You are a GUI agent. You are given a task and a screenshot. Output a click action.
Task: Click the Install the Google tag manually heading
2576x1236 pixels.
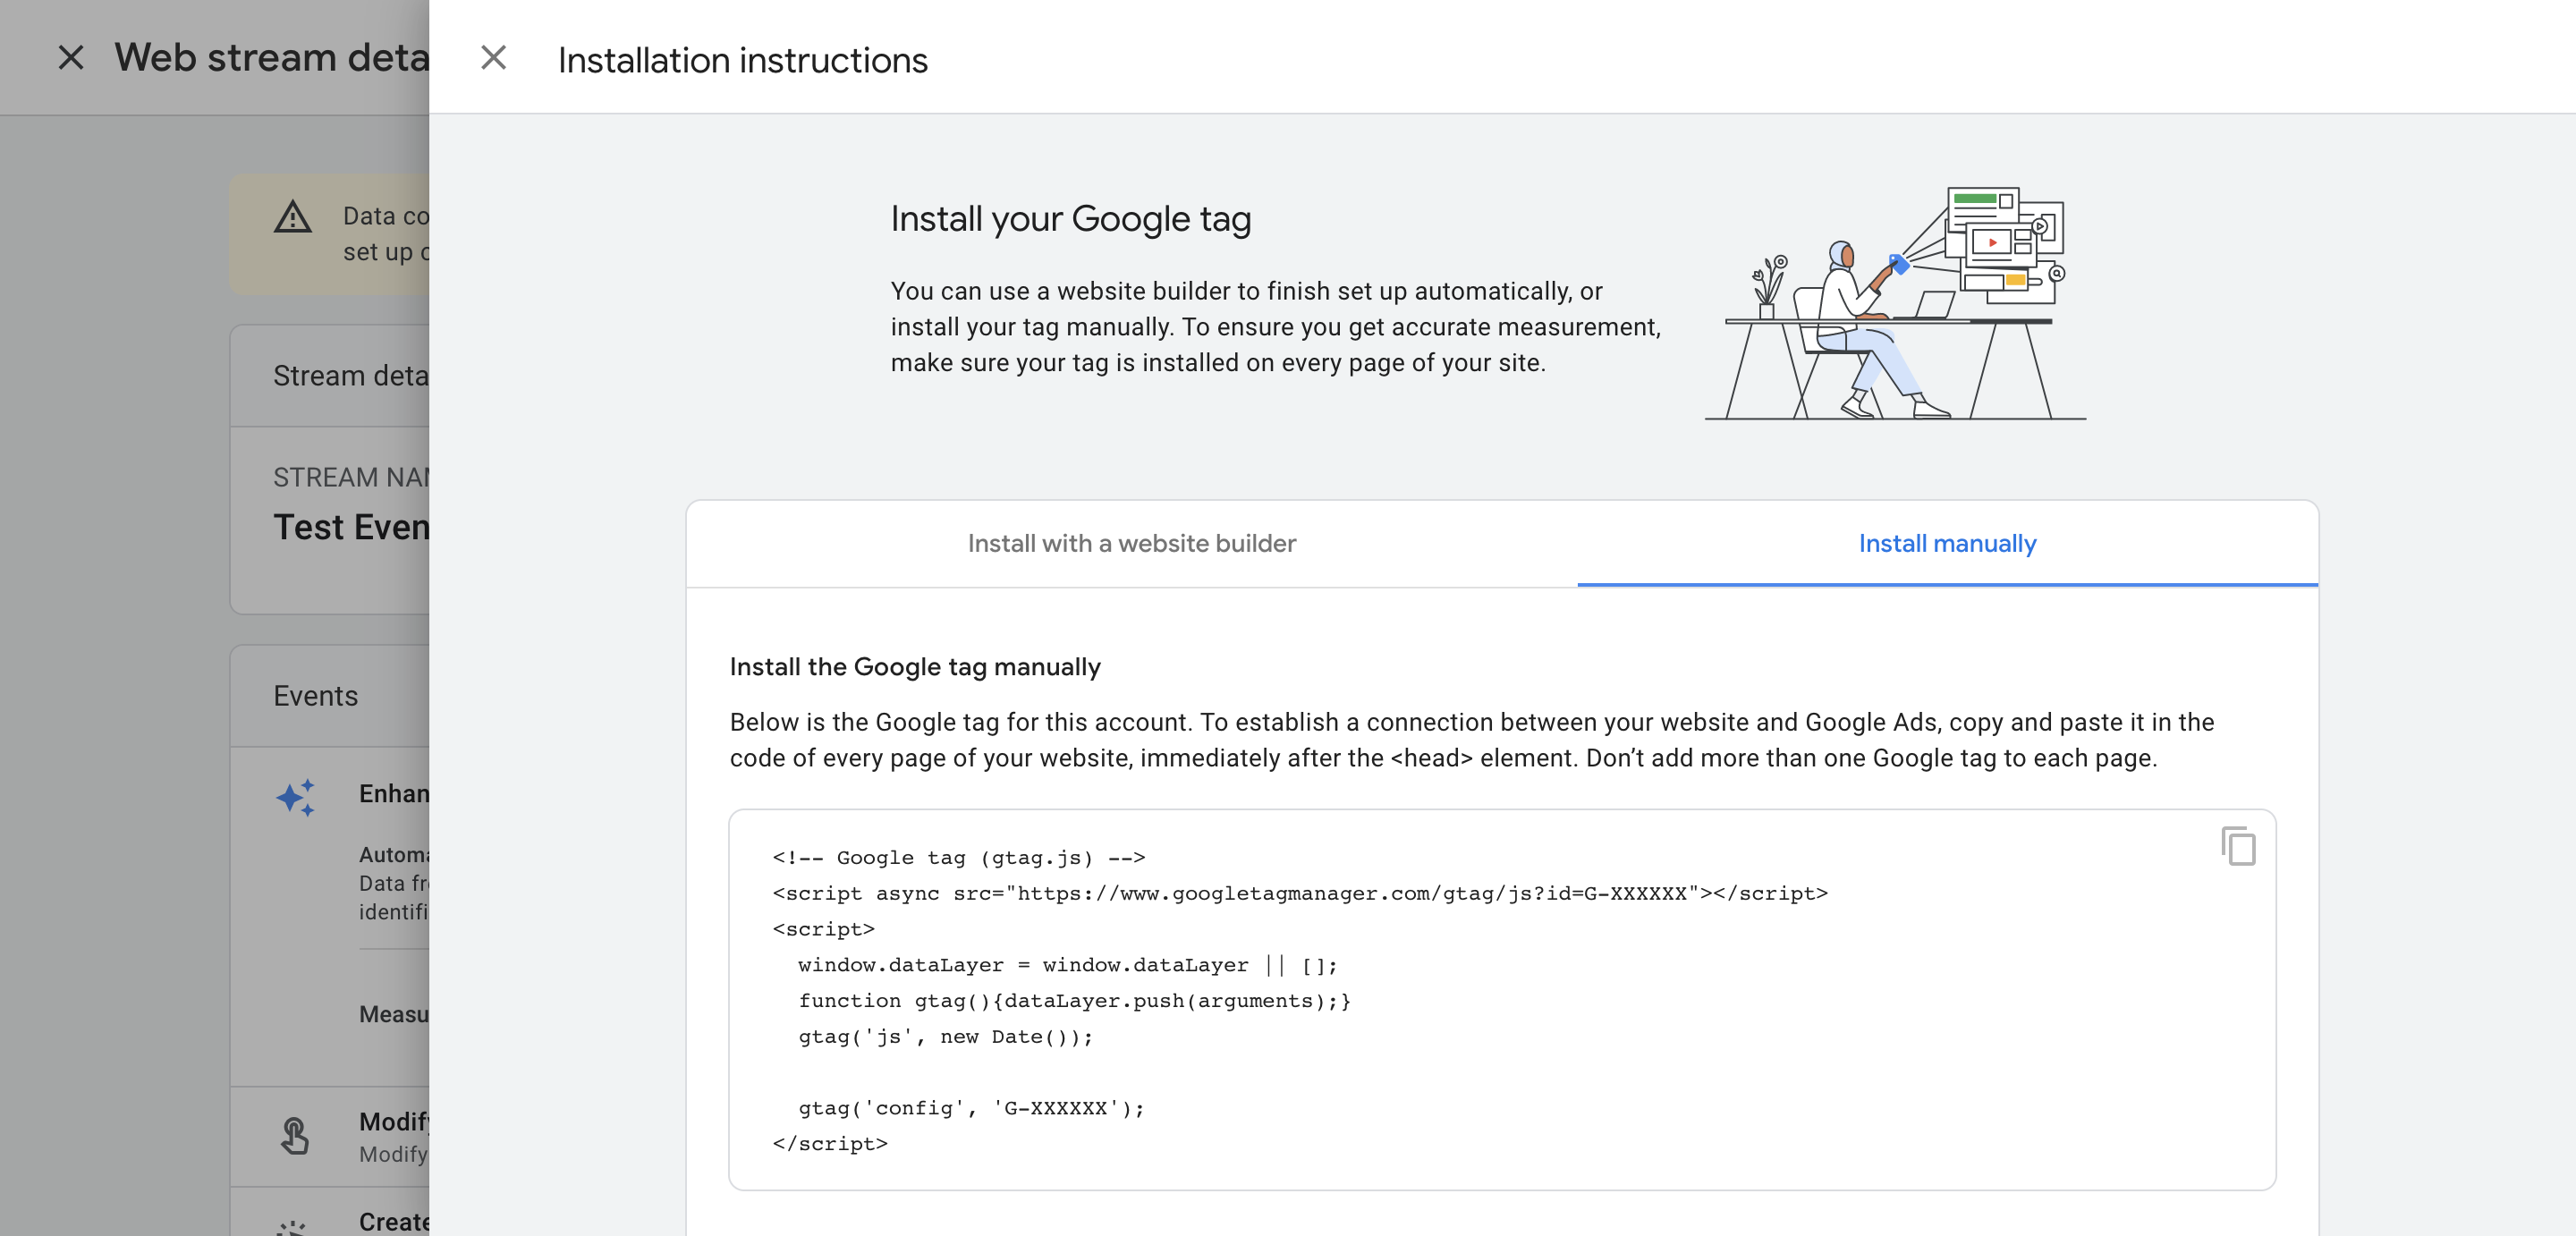click(x=914, y=667)
